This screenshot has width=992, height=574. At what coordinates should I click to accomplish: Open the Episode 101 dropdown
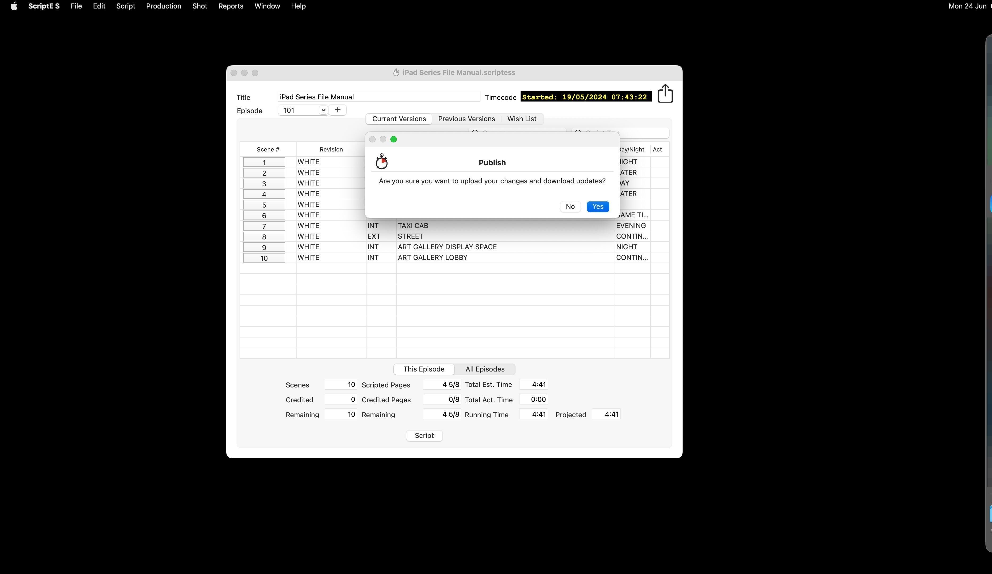point(323,110)
